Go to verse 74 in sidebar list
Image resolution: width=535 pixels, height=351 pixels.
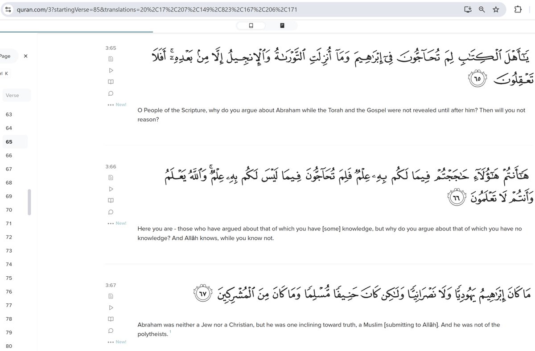[9, 265]
